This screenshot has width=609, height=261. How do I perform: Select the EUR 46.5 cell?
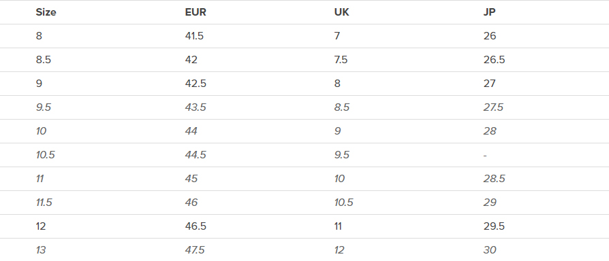click(x=196, y=226)
